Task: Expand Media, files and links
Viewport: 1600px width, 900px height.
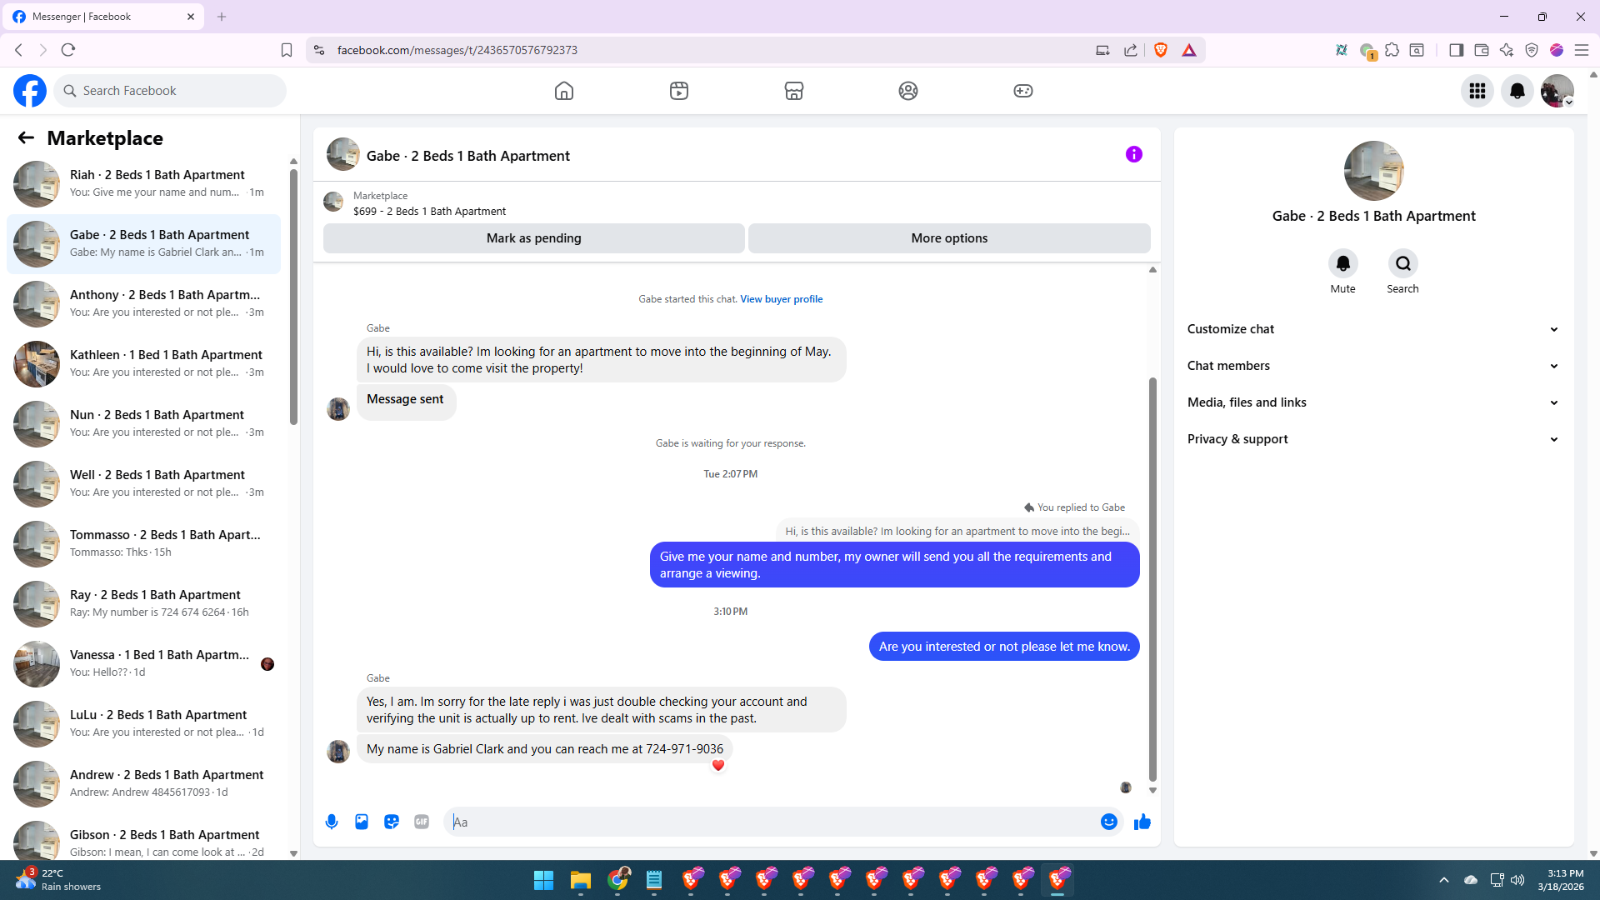Action: [x=1372, y=402]
